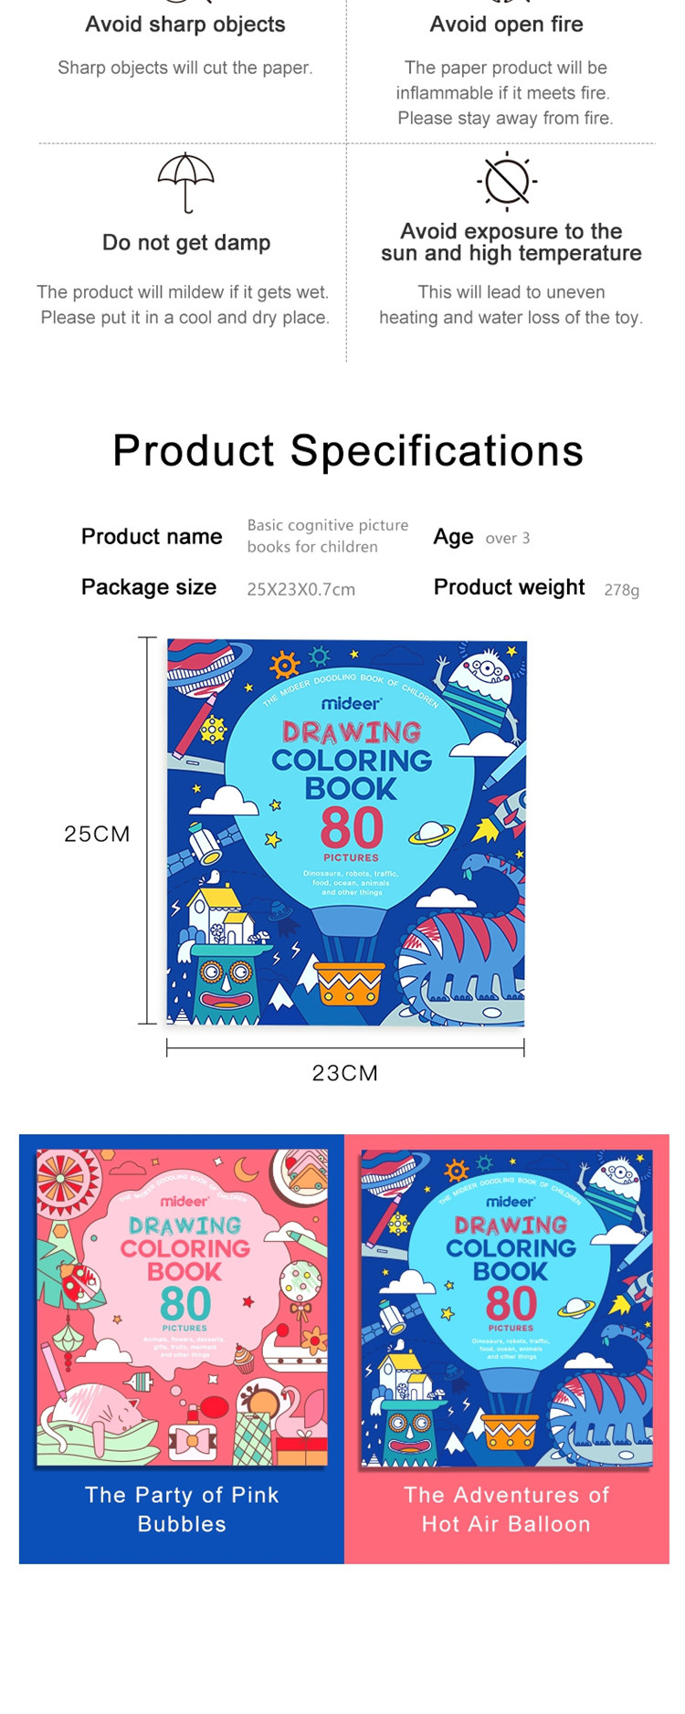Click The Party of Pink Bubbles caption

coord(182,1509)
